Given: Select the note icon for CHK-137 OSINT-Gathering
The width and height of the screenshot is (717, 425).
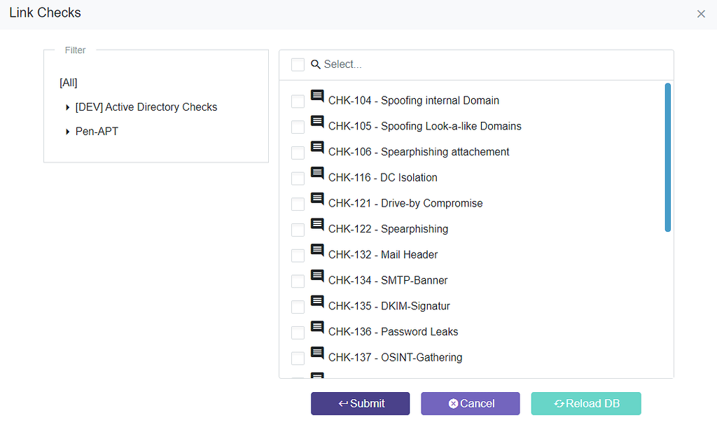Looking at the screenshot, I should click(x=316, y=352).
